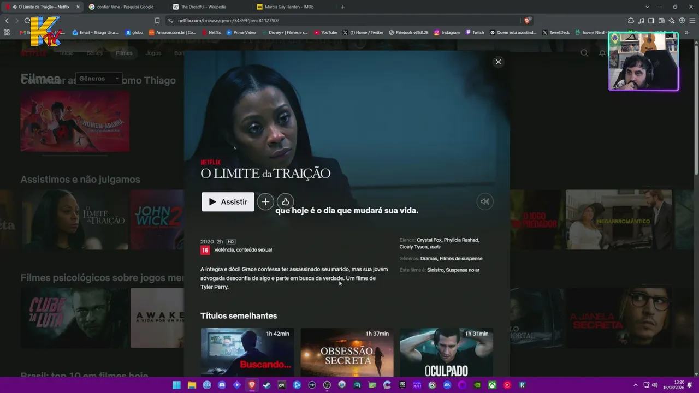Open the Brave Wallet icon
This screenshot has width=699, height=393.
pos(661,21)
